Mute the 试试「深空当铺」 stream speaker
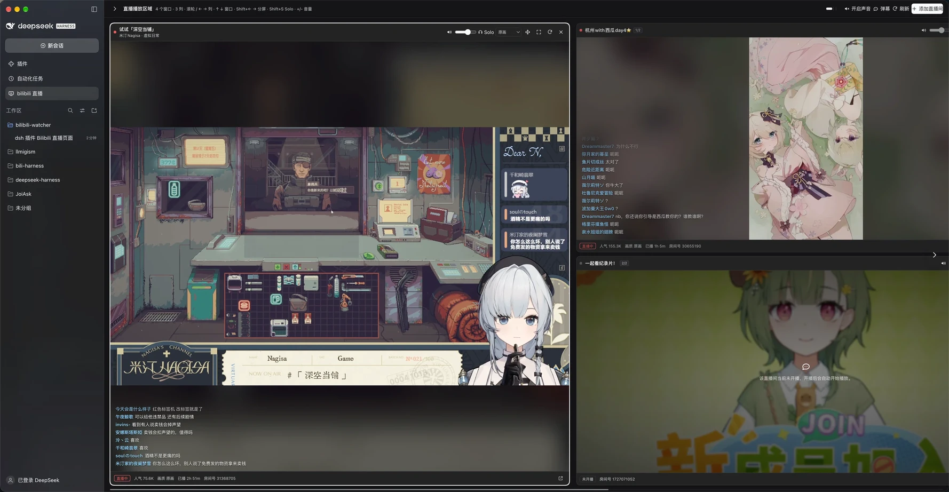The width and height of the screenshot is (949, 492). point(449,32)
